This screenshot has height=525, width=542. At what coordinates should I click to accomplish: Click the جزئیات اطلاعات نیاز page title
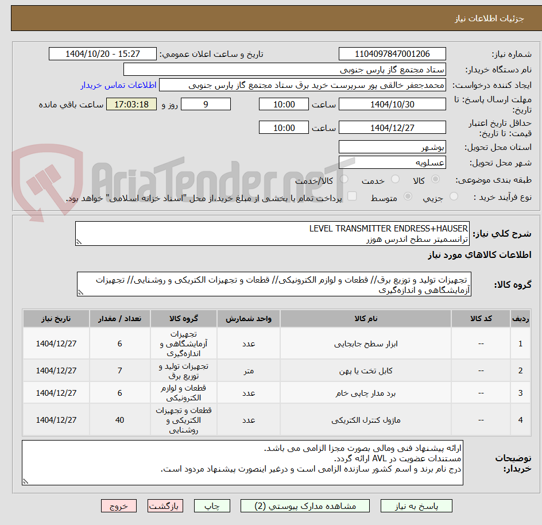pyautogui.click(x=489, y=18)
